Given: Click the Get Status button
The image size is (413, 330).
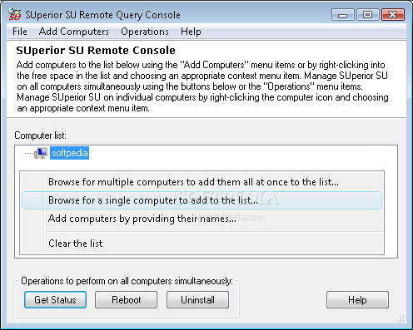Looking at the screenshot, I should pos(55,299).
